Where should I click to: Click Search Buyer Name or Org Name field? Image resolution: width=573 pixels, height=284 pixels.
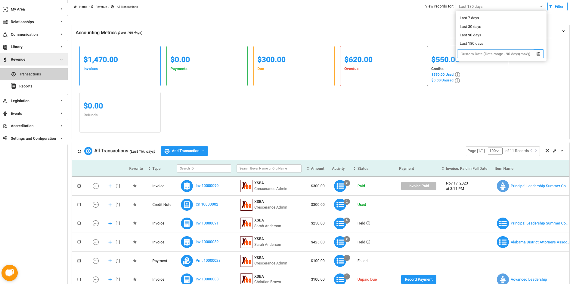pyautogui.click(x=269, y=169)
